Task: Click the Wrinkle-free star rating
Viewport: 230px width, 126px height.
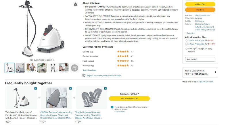Action: click(x=123, y=65)
